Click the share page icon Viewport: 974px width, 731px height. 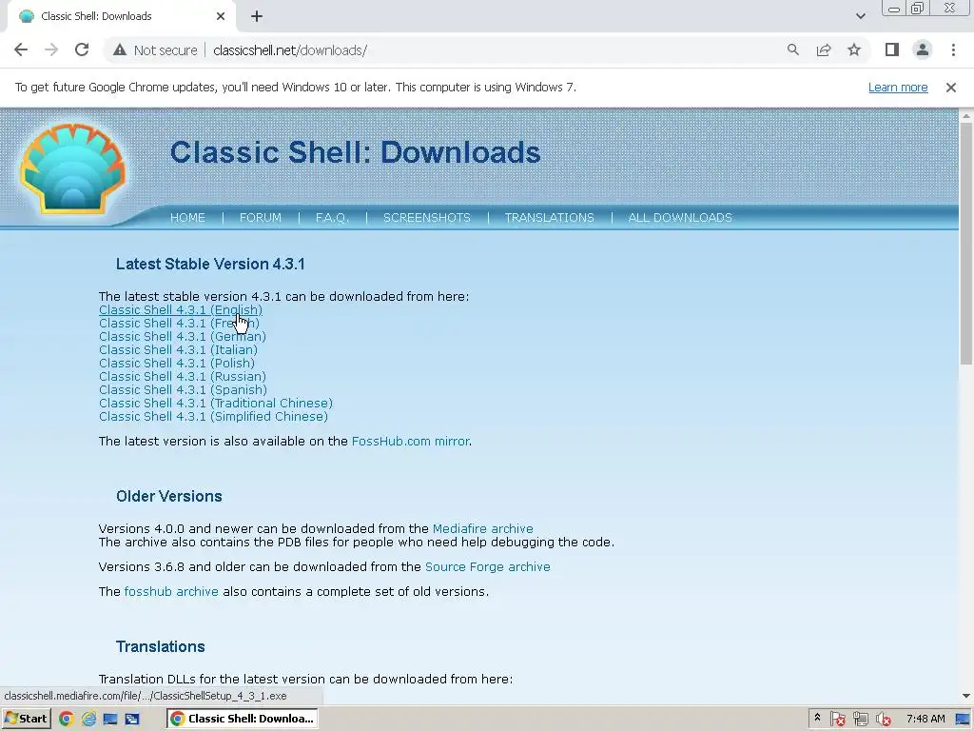pyautogui.click(x=824, y=49)
